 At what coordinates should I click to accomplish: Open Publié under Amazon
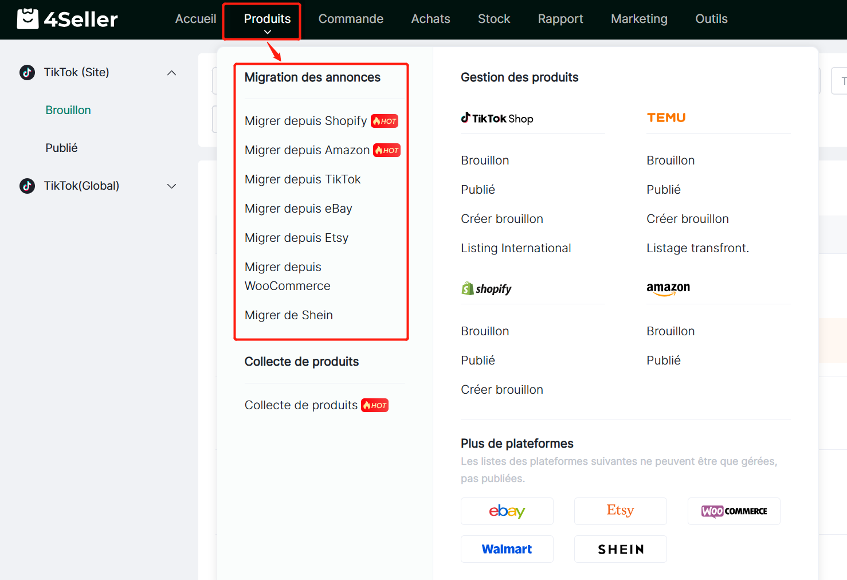tap(664, 360)
